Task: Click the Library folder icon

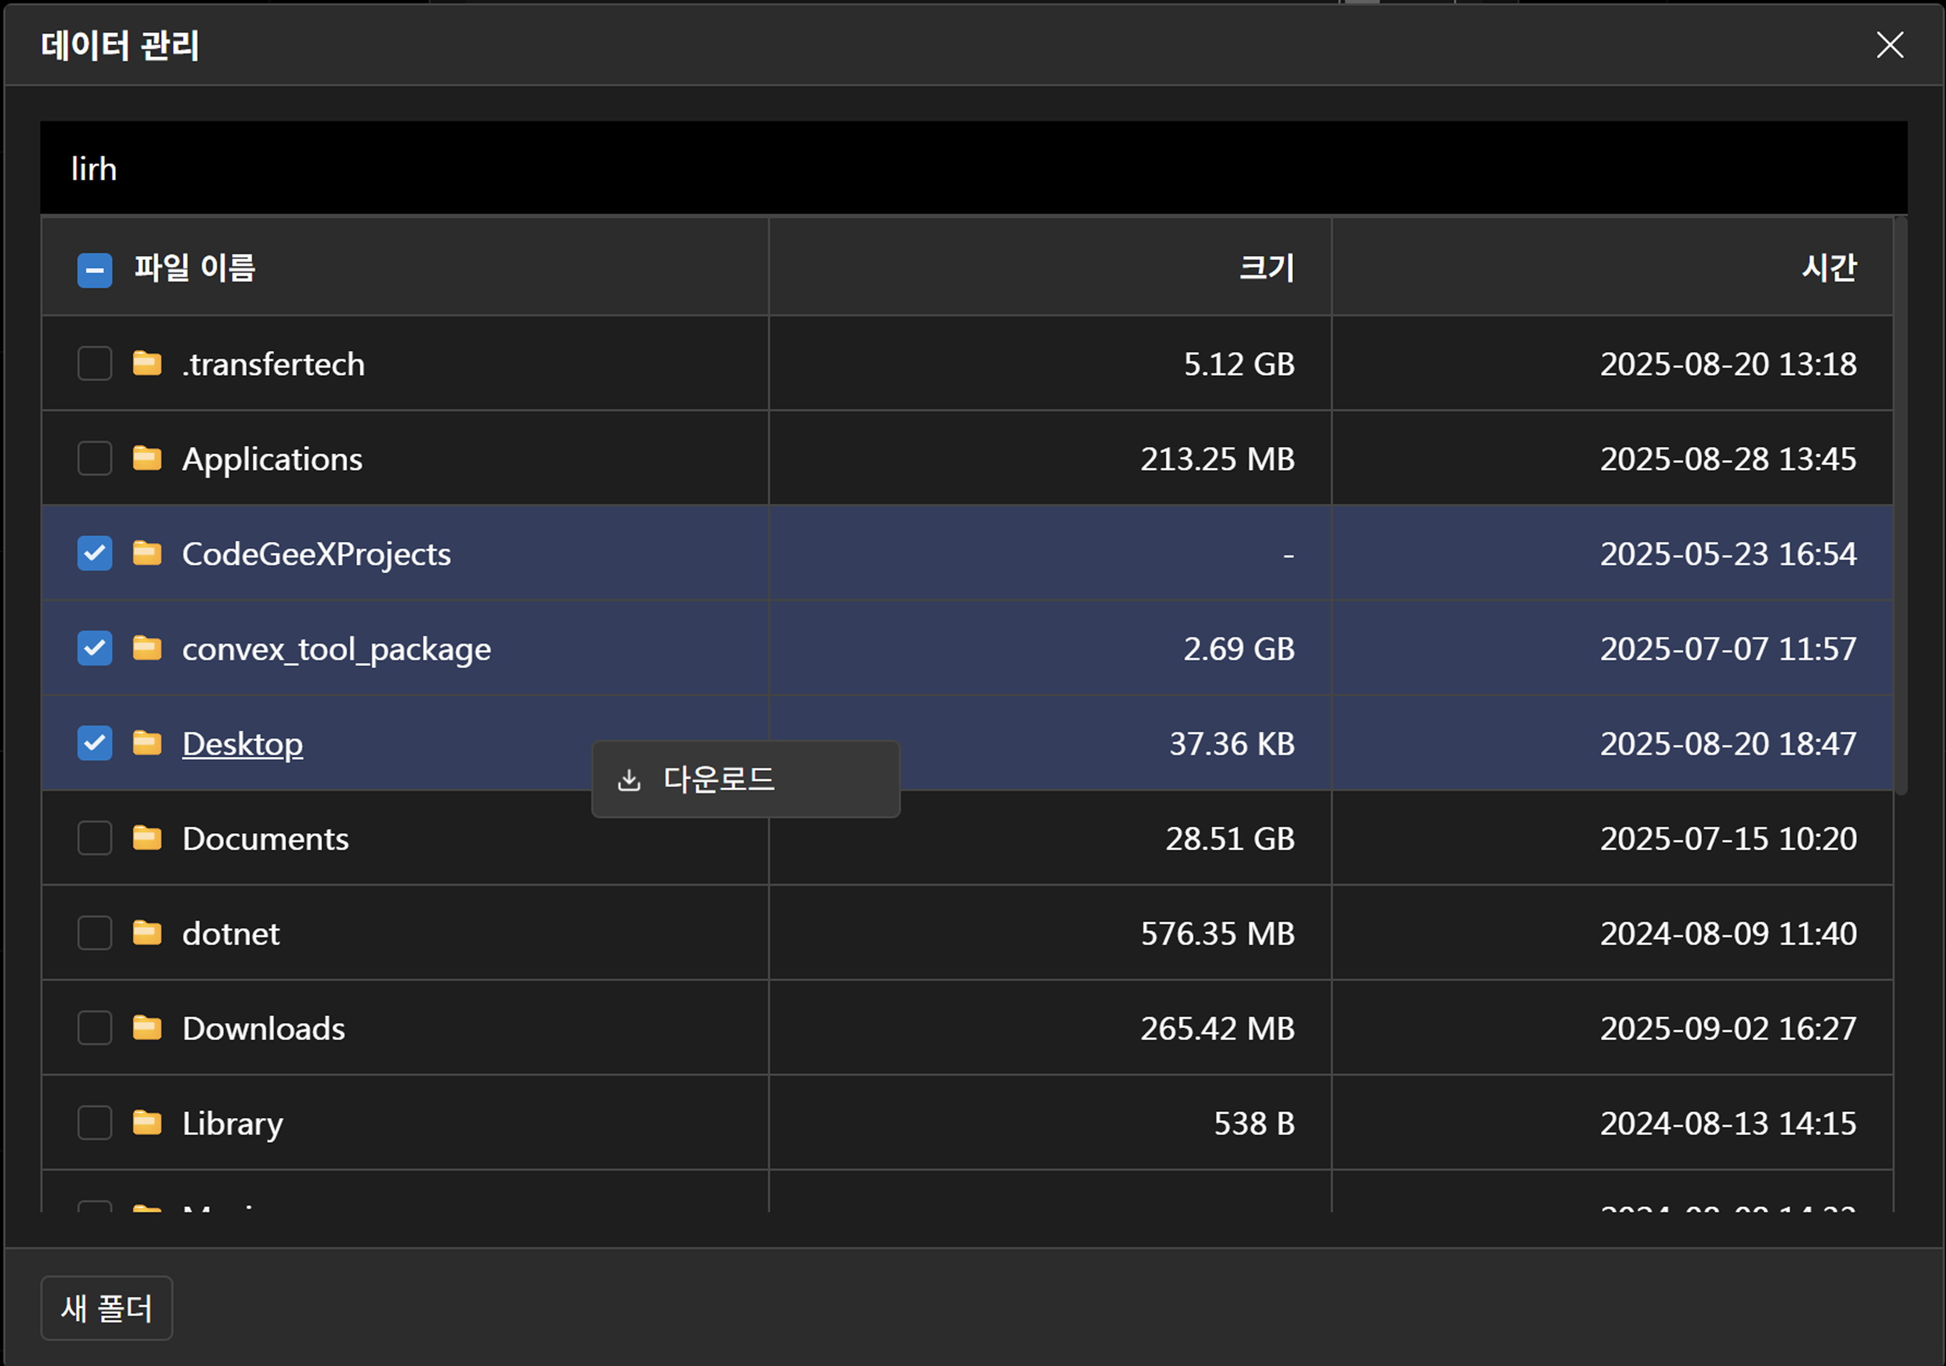Action: (x=147, y=1123)
